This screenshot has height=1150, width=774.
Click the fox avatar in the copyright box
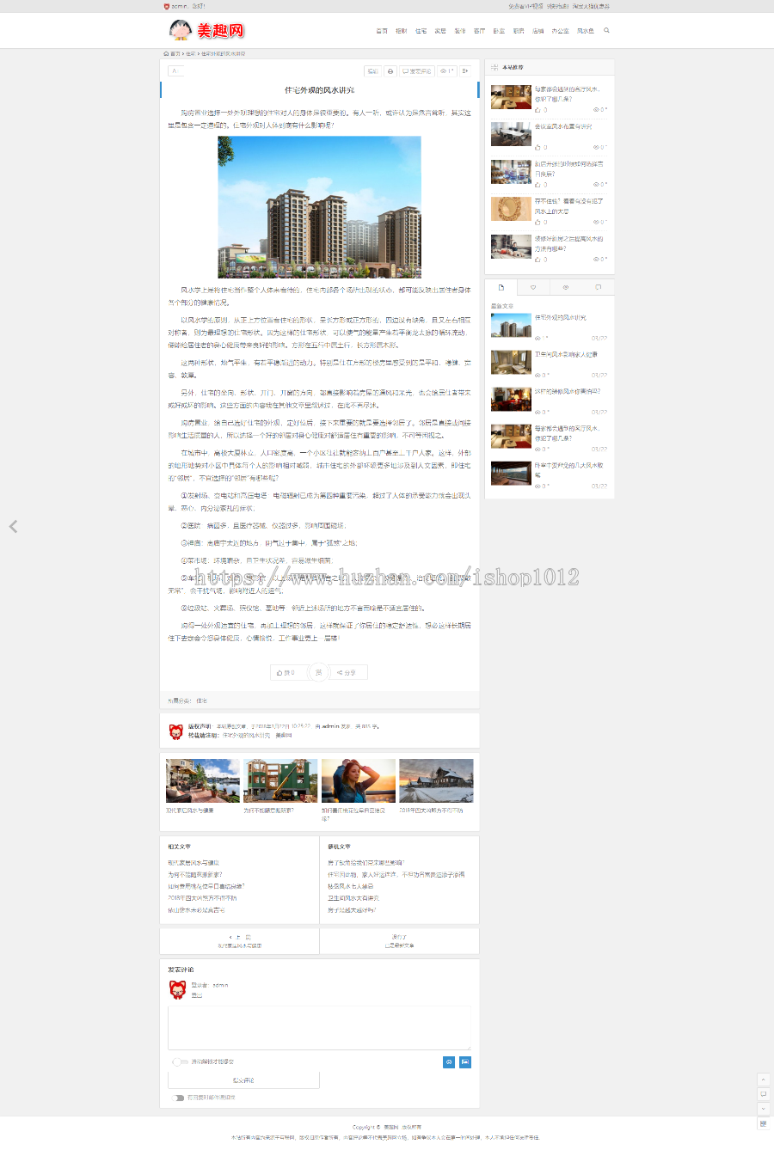point(176,731)
